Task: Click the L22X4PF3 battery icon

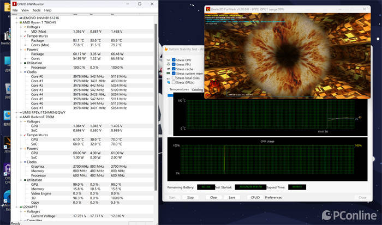Action: (21, 207)
